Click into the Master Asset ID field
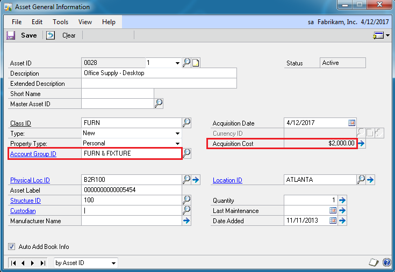The image size is (395, 272). (x=118, y=104)
